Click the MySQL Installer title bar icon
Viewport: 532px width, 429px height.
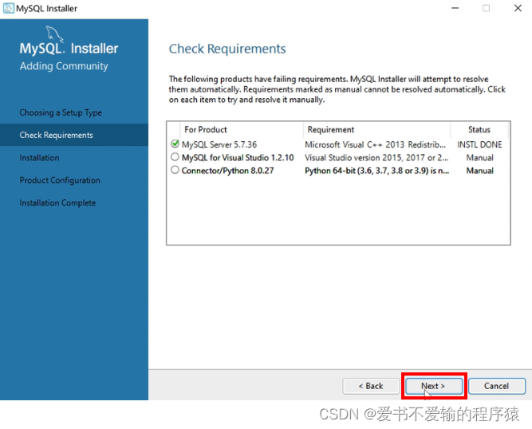(8, 8)
